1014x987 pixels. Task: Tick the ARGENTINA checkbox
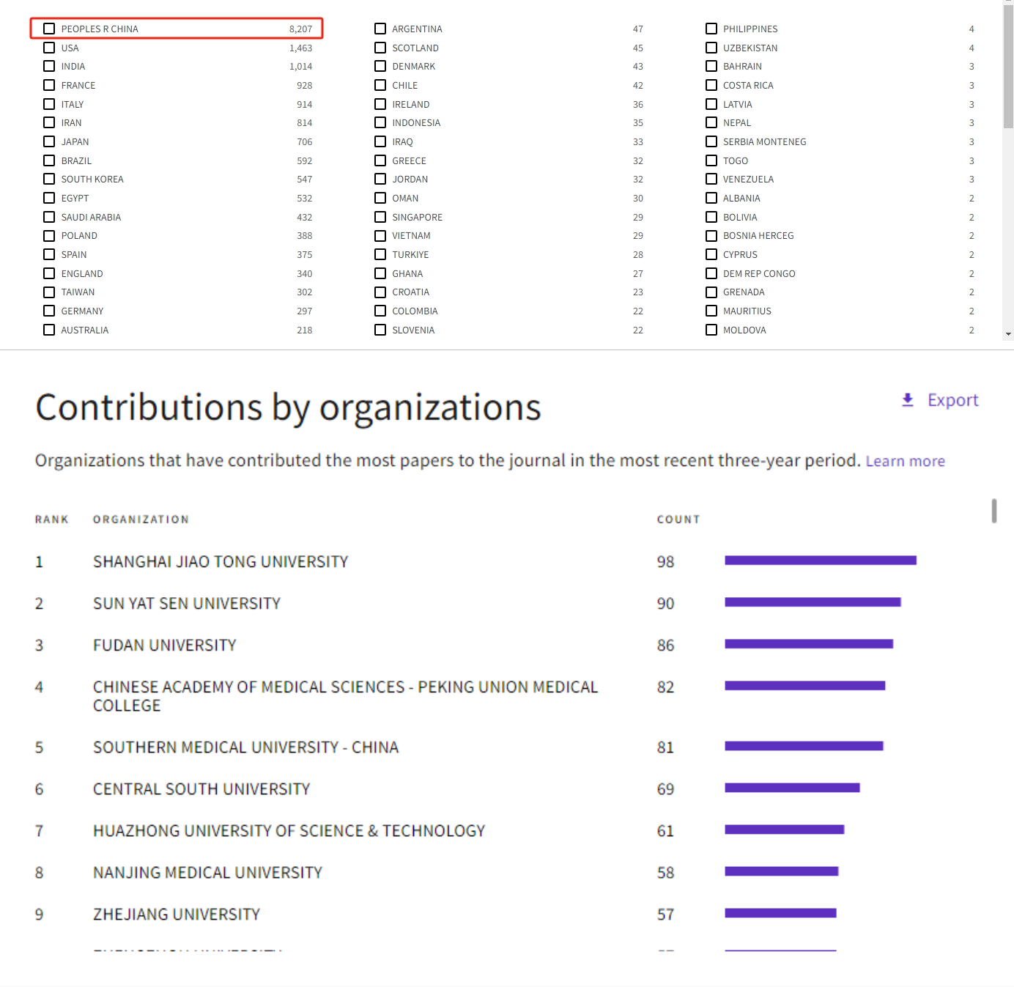click(x=380, y=29)
